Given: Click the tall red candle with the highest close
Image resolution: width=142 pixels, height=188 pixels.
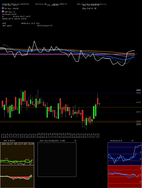Looking at the screenshot, I should [x=25, y=96].
